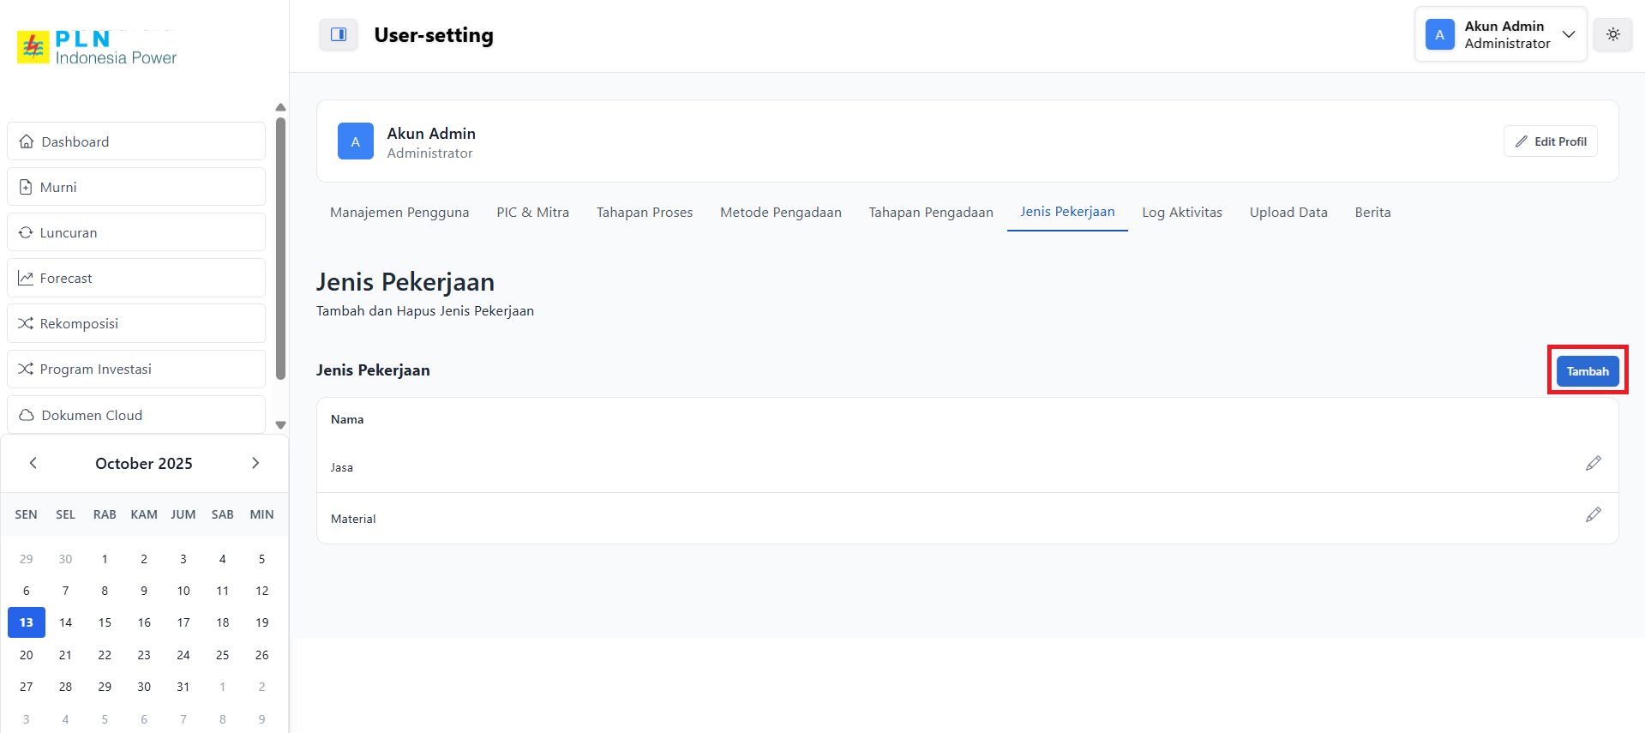The height and width of the screenshot is (733, 1645).
Task: Open the Log Aktivitas tab
Action: (1181, 213)
